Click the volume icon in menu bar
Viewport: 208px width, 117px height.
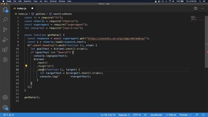tap(173, 1)
